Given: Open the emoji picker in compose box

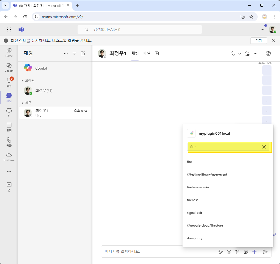Looking at the screenshot, I should pyautogui.click(x=229, y=252).
